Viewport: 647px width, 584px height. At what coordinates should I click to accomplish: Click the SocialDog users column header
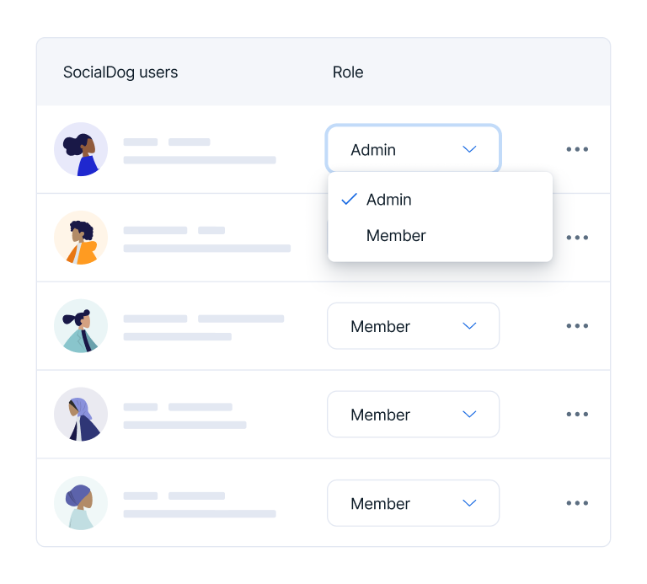coord(120,72)
